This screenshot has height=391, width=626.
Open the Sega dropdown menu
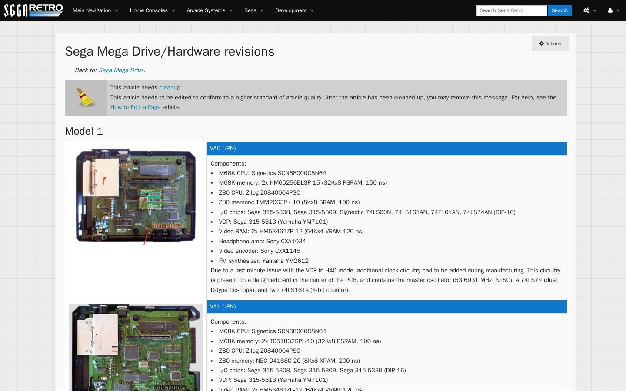[x=254, y=10]
